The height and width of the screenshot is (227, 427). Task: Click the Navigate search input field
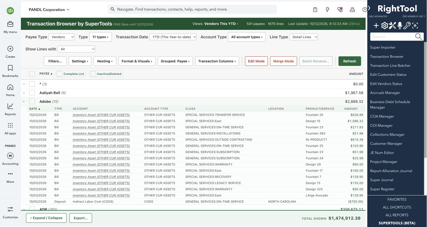[x=192, y=9]
